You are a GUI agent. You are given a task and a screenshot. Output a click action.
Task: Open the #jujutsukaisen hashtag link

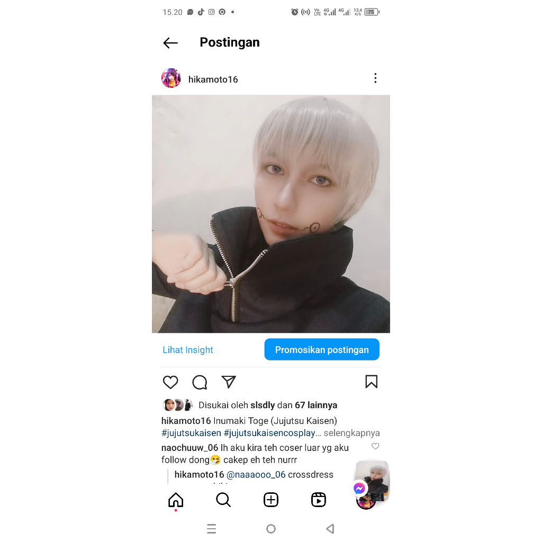coord(191,433)
